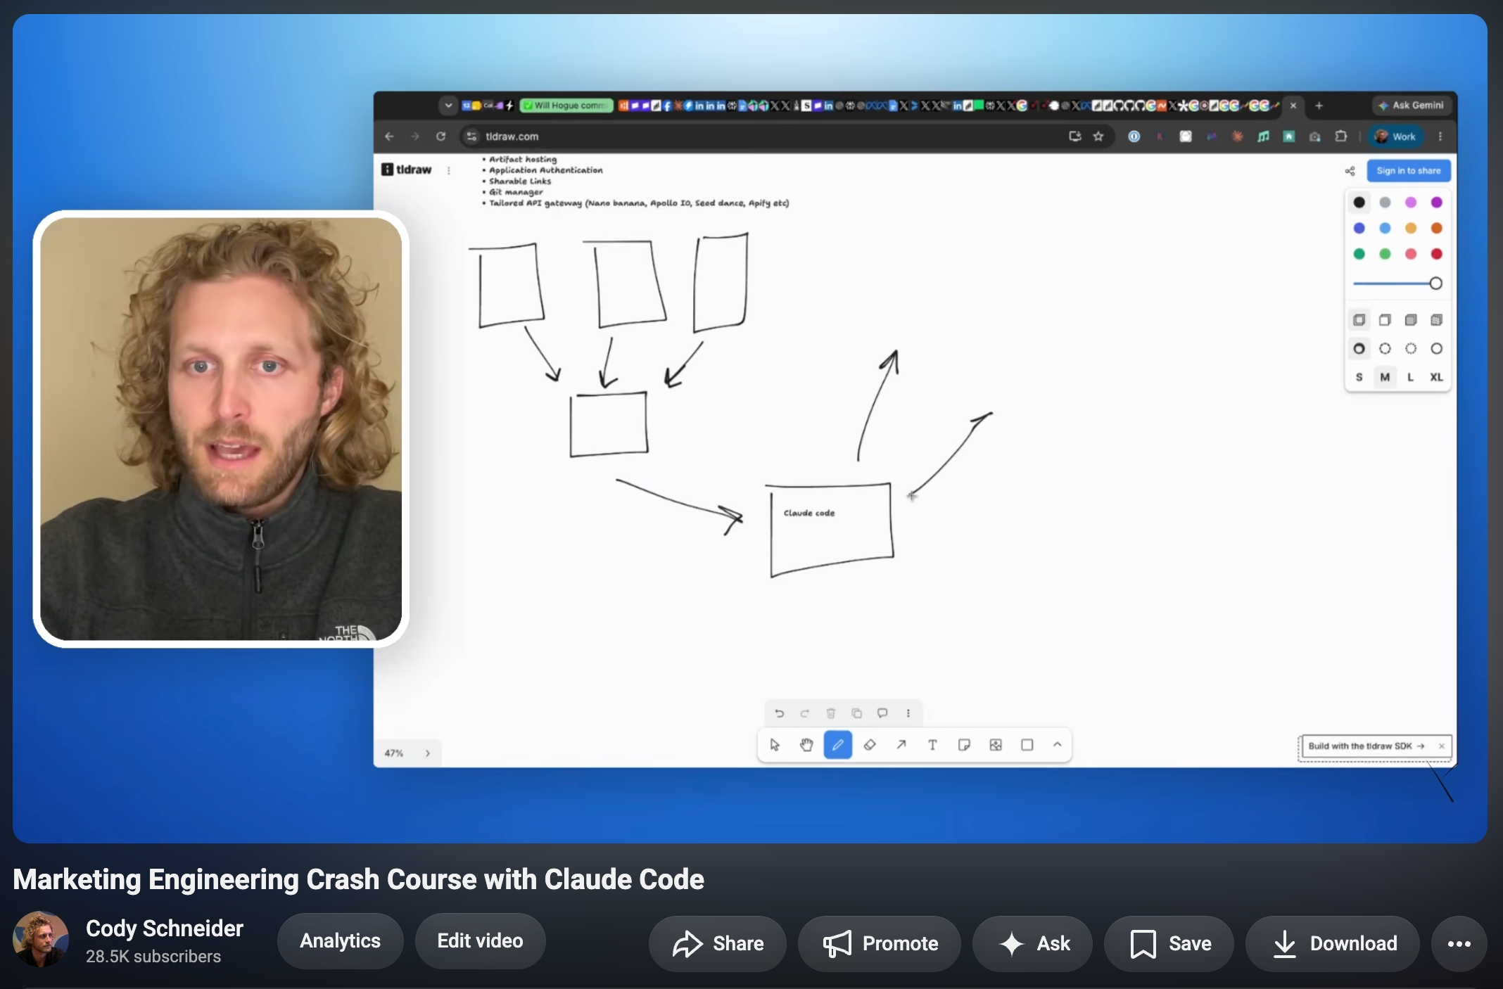Open the more actions menu above toolbar
1503x989 pixels.
(x=908, y=713)
